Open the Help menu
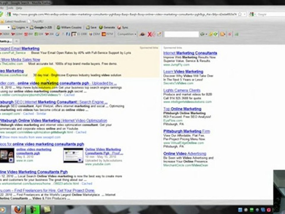285x214 pixels. tap(19, 8)
